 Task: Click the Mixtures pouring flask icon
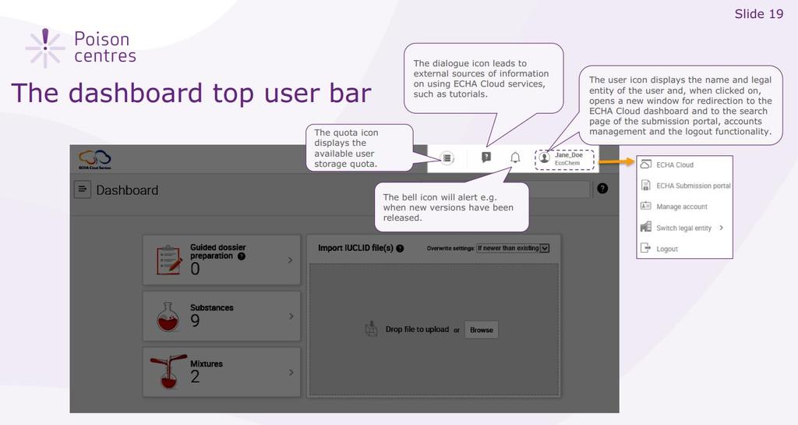(168, 371)
